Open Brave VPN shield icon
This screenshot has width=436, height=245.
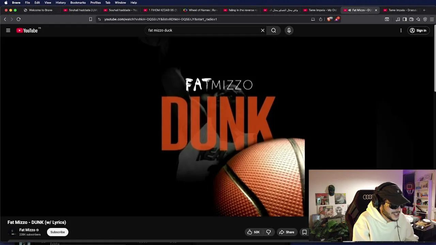(x=425, y=19)
